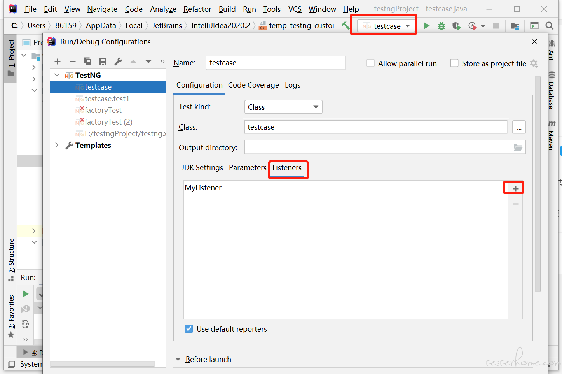
Task: Browse output directory folder icon
Action: click(518, 147)
